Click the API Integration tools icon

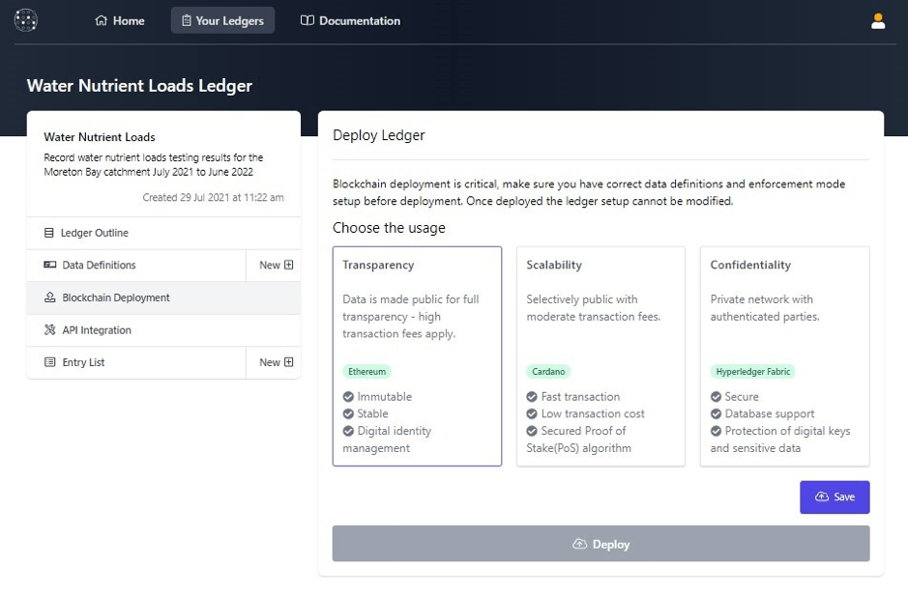[50, 329]
